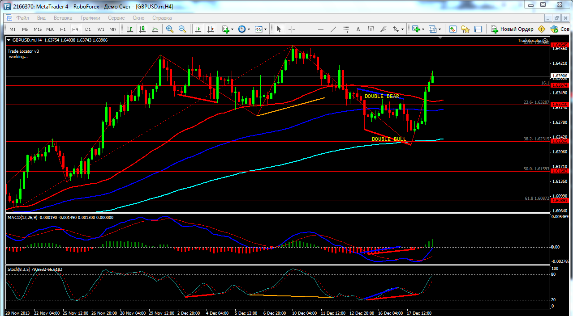Click the DOUBLE BULL chart label

pos(389,139)
